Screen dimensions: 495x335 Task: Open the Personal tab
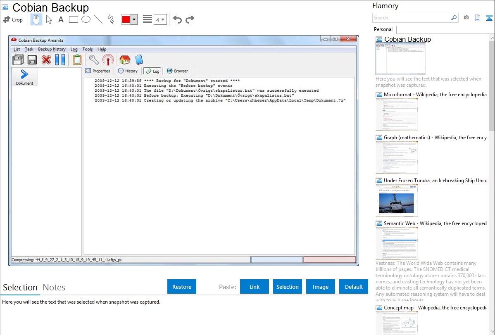coord(383,29)
